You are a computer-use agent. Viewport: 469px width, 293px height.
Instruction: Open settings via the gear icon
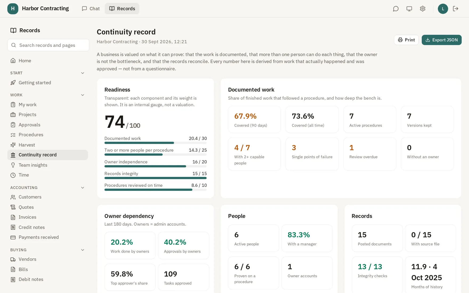[x=422, y=9]
